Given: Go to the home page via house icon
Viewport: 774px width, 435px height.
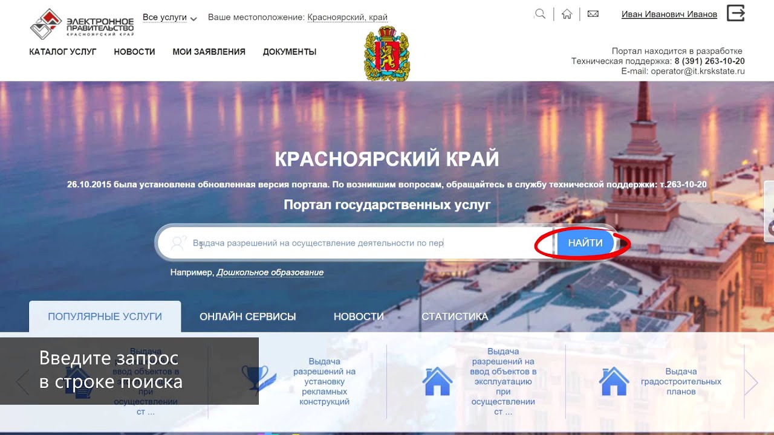Looking at the screenshot, I should [x=567, y=14].
